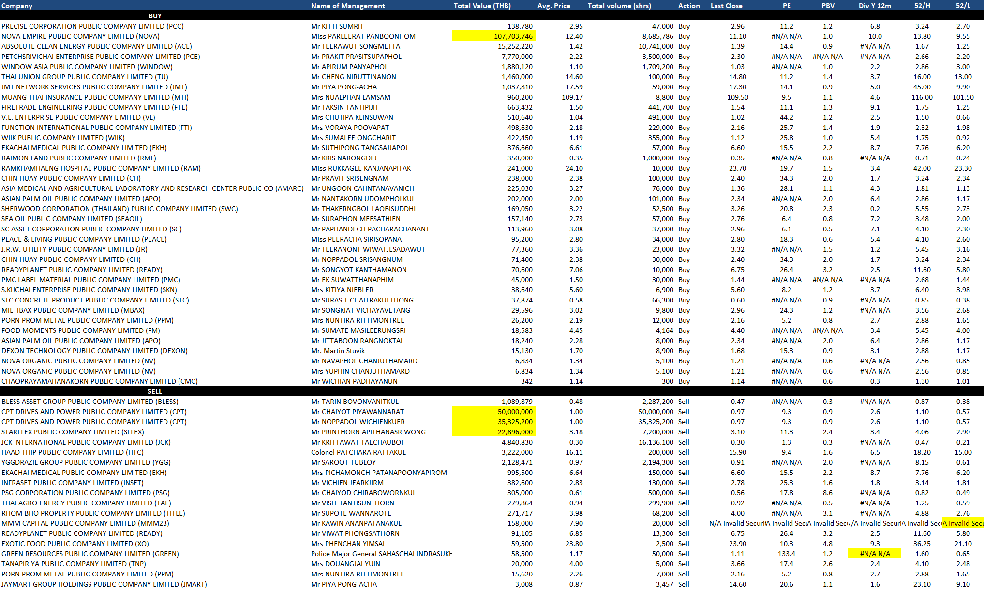This screenshot has width=984, height=589.
Task: Click the Avg. Price column header
Action: [553, 6]
